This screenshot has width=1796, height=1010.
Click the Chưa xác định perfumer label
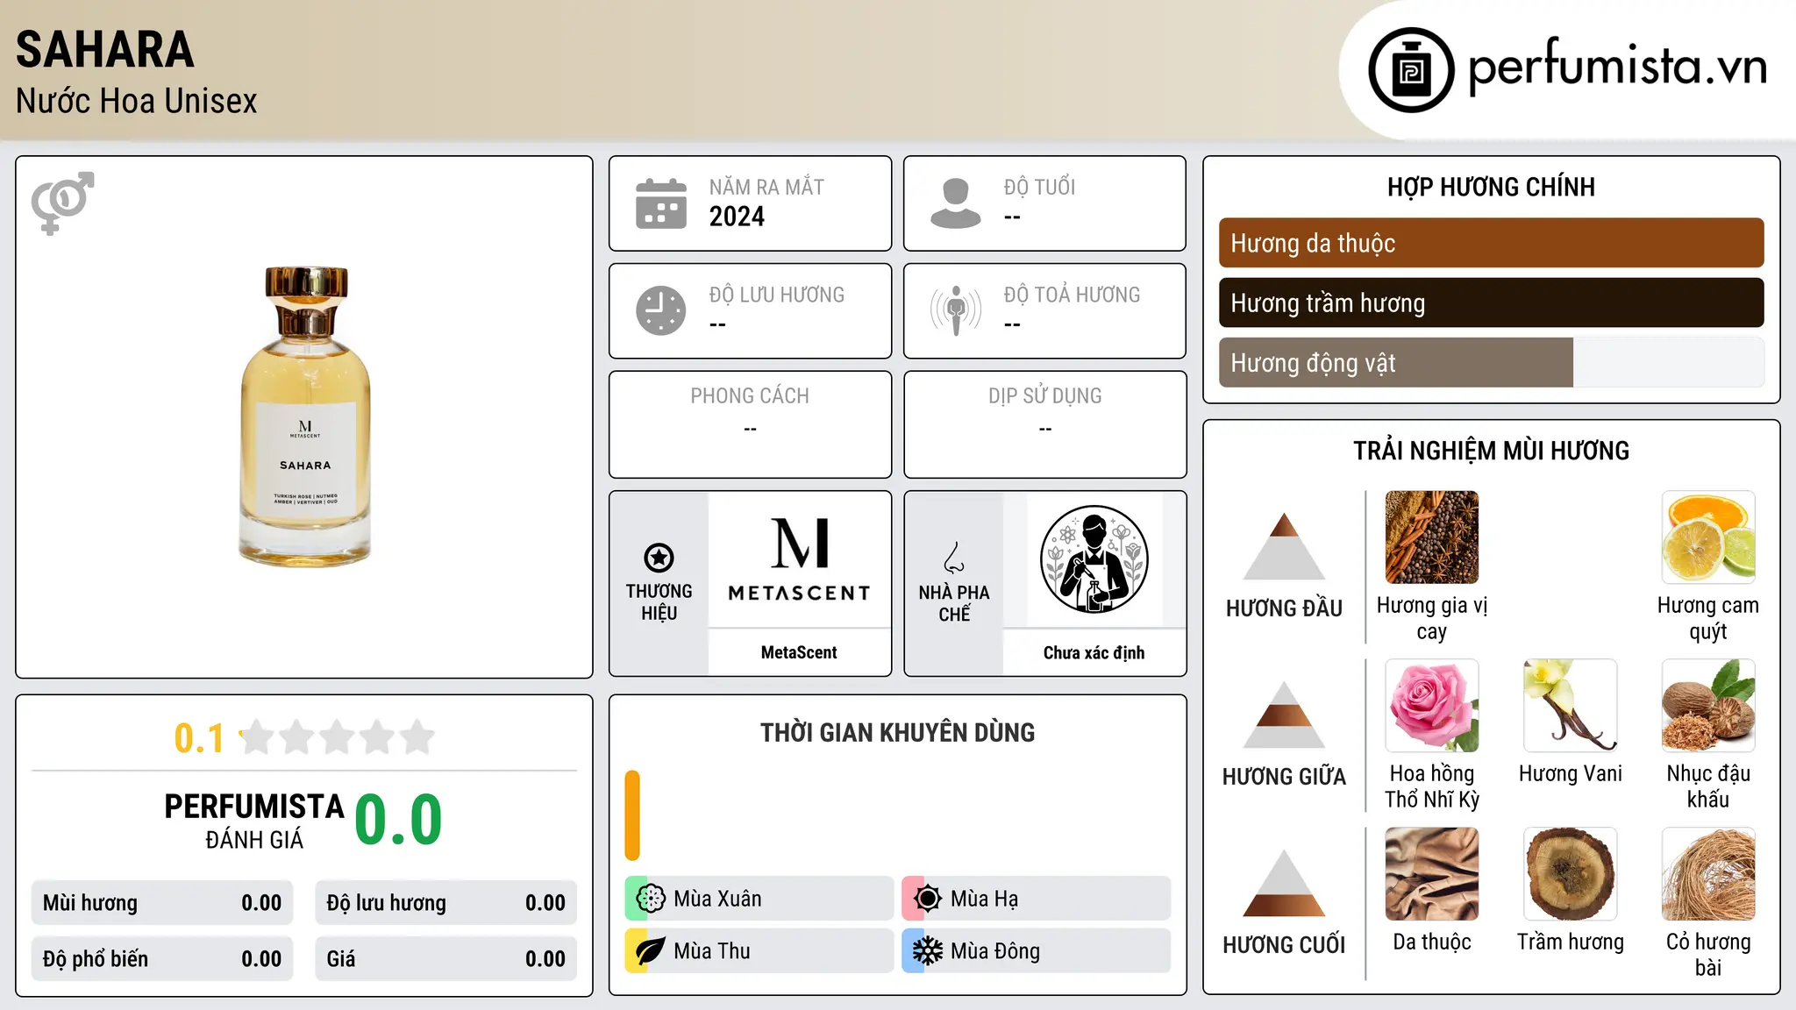point(1094,652)
